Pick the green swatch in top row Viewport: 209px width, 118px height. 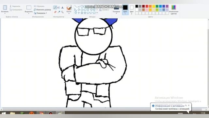pyautogui.click(x=157, y=6)
